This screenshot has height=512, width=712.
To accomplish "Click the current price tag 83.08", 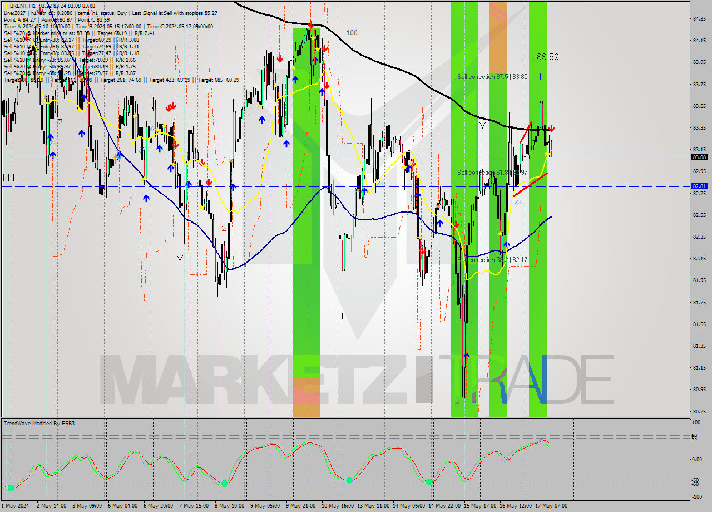I will click(x=699, y=157).
